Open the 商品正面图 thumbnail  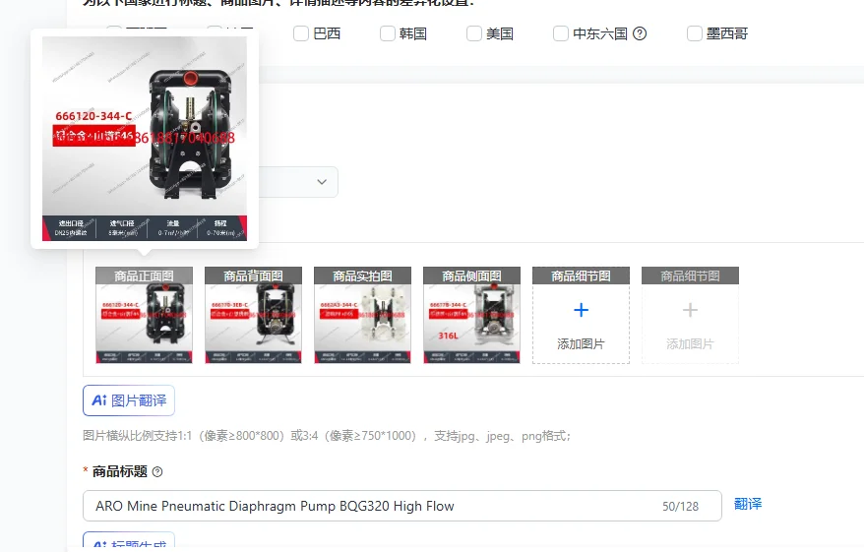tap(144, 315)
